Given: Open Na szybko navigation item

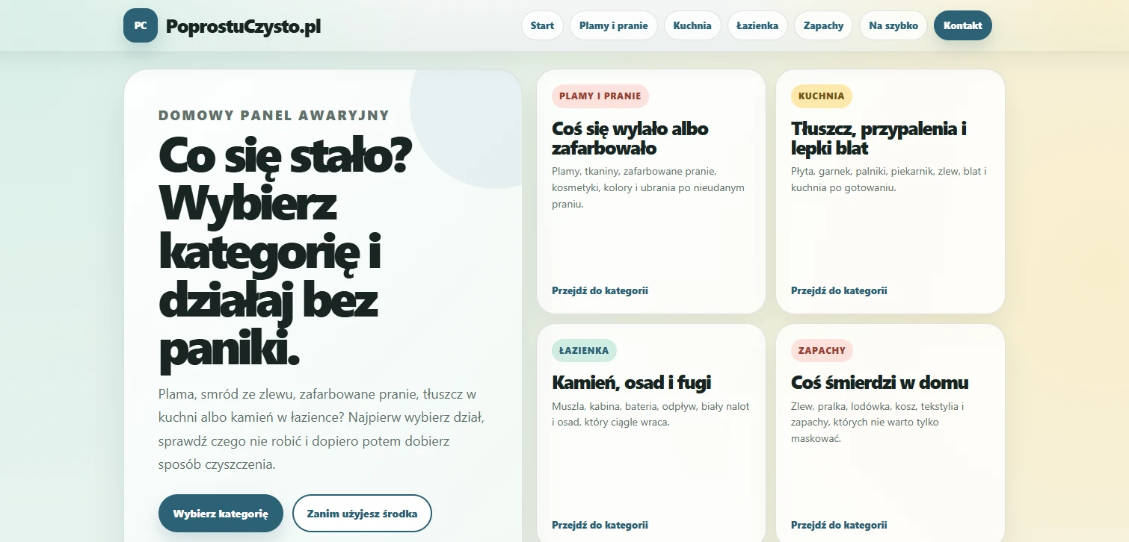Looking at the screenshot, I should click(x=893, y=25).
